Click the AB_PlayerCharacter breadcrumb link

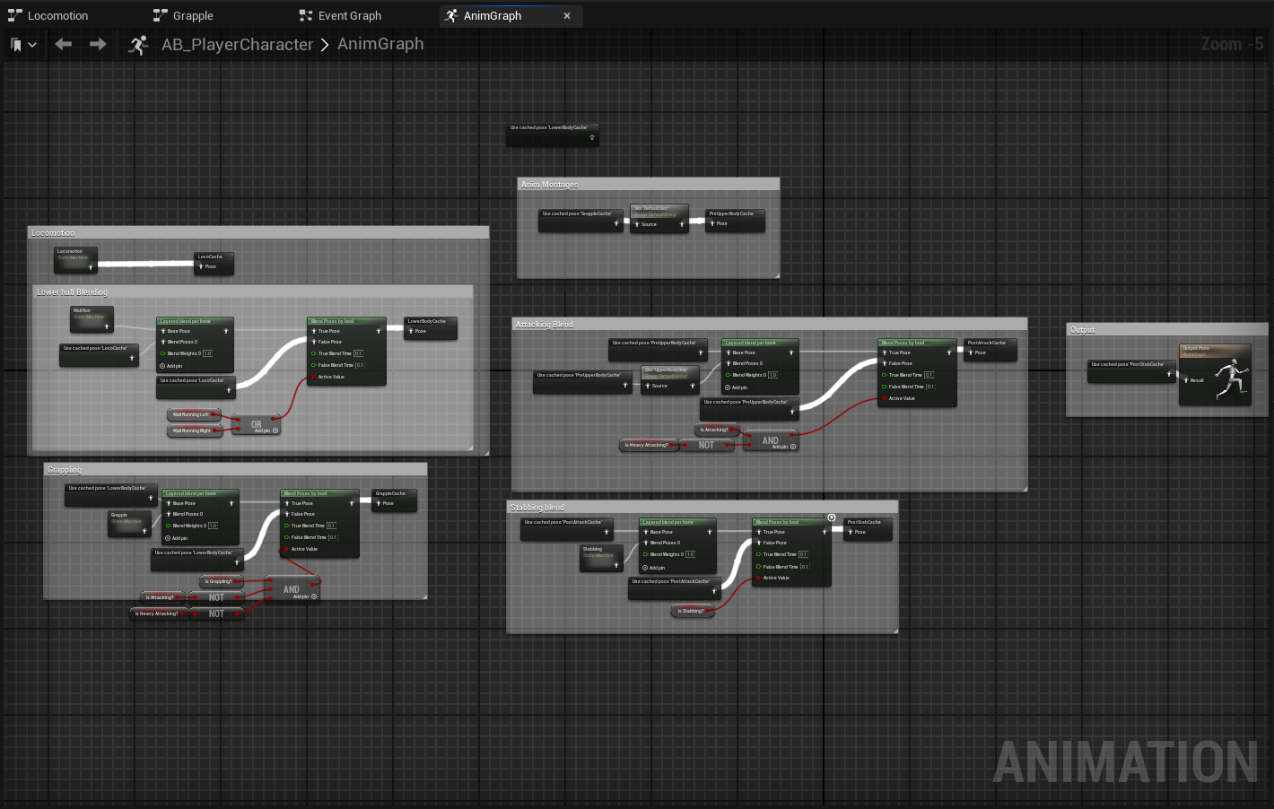click(x=237, y=45)
